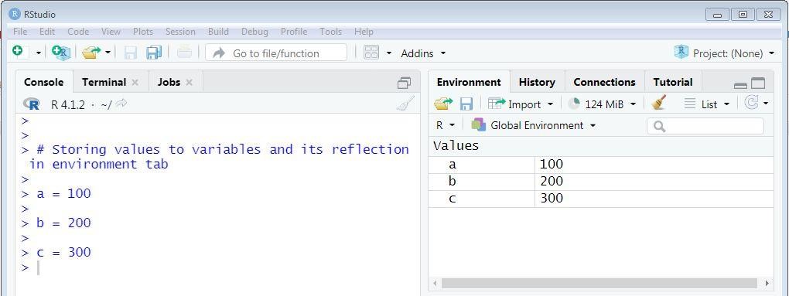789x296 pixels.
Task: Close the Jobs tab
Action: tap(190, 82)
